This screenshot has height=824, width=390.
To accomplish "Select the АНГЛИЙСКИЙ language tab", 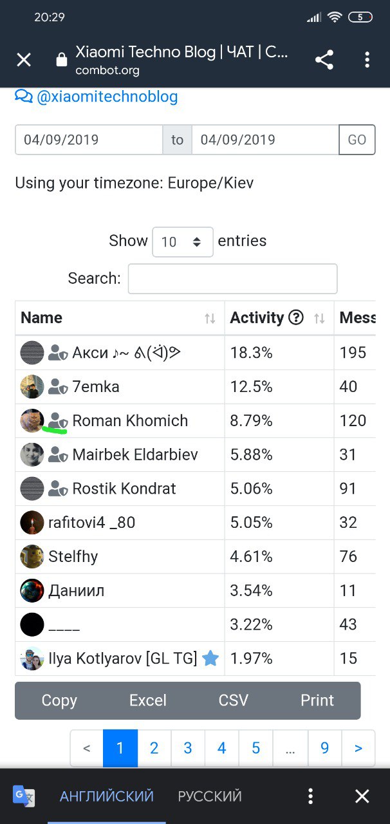I will coord(107,796).
